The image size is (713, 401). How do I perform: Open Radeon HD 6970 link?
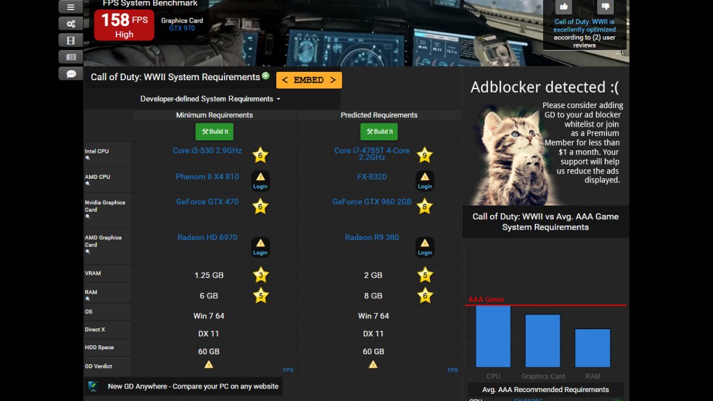[x=207, y=238]
